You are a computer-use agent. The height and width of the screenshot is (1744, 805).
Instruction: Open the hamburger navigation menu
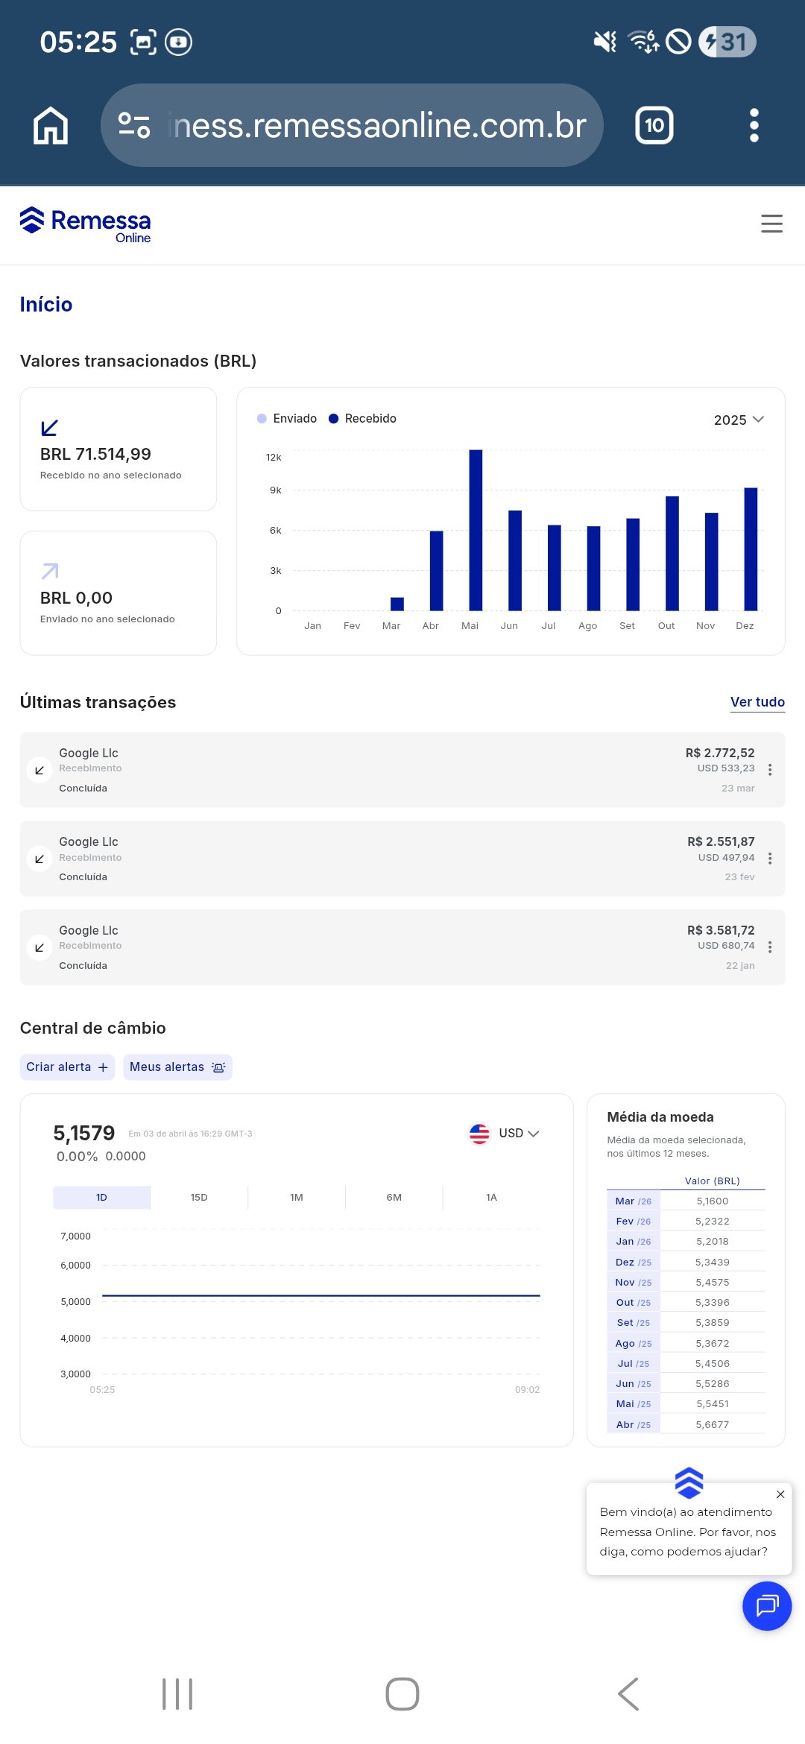point(771,224)
